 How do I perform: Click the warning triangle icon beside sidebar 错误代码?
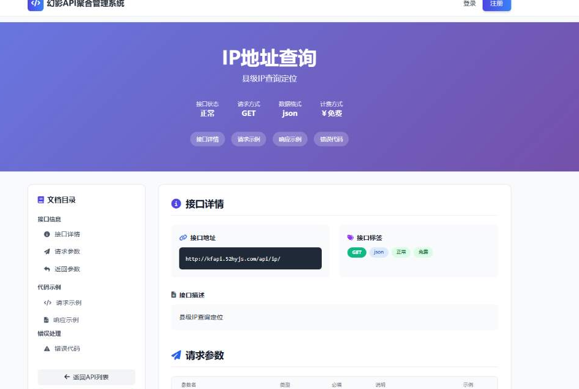(47, 349)
